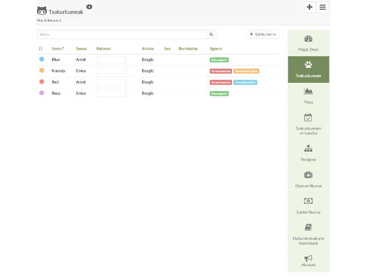The height and width of the screenshot is (278, 366).
Task: Click Emea in the Rosa row
Action: click(81, 93)
